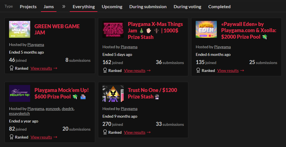
Task: Filter jams by During voting
Action: (187, 6)
